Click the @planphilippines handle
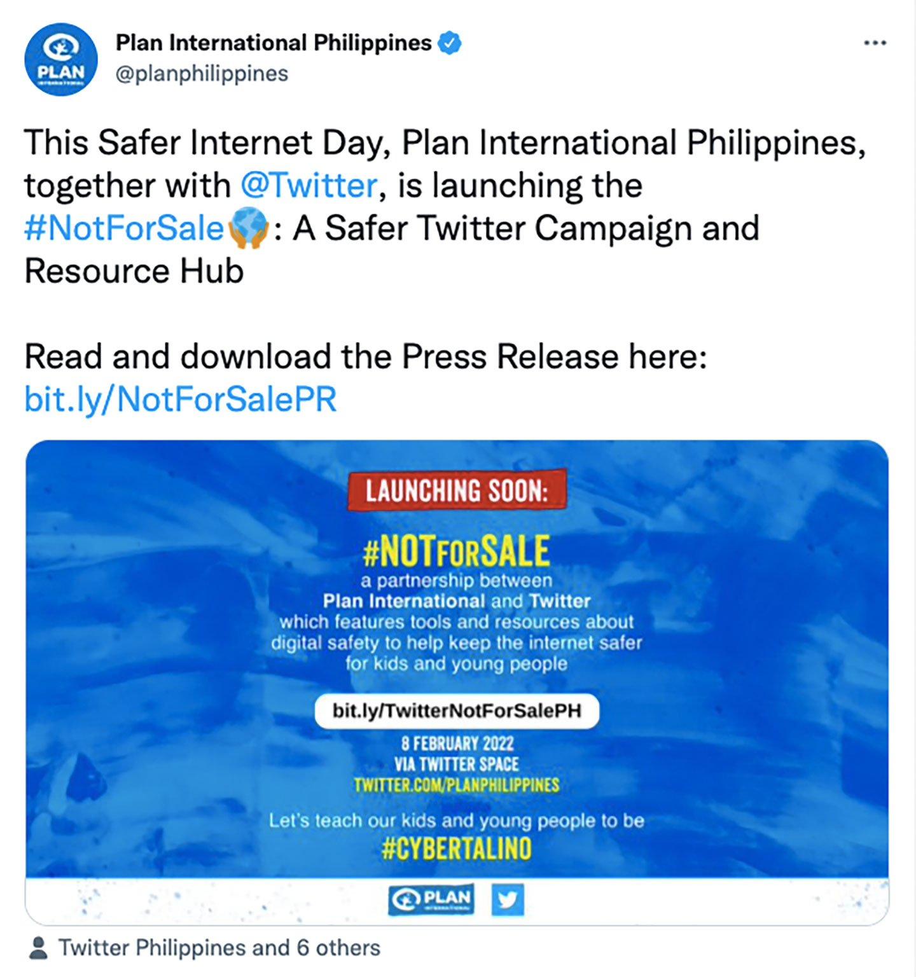 (202, 74)
